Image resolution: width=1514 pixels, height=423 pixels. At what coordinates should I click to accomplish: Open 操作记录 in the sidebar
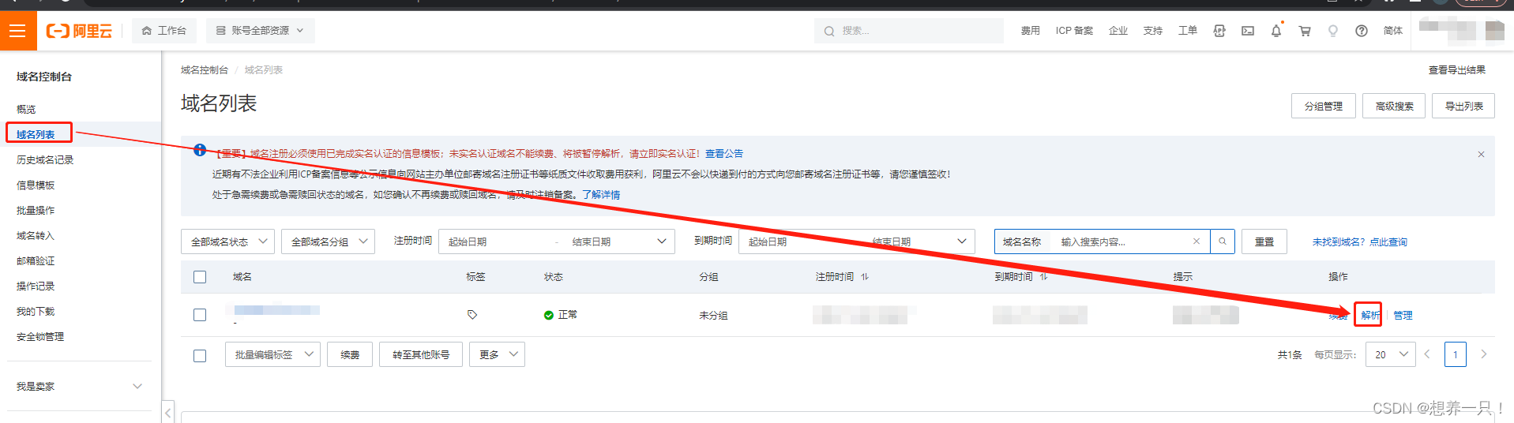coord(36,286)
